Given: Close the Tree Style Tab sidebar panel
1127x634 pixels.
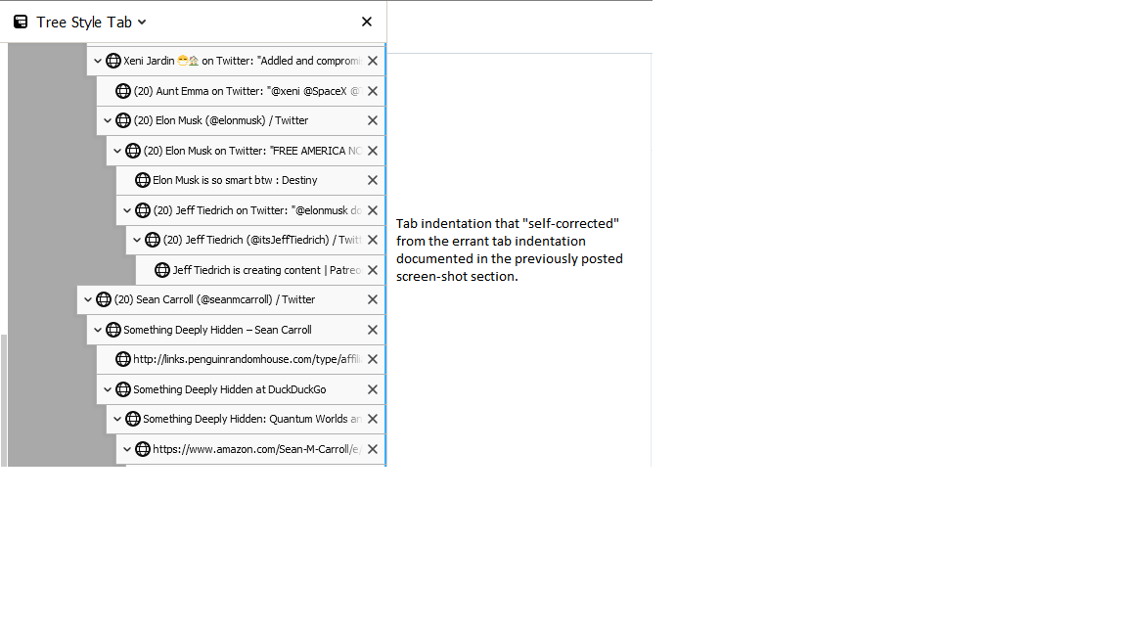Looking at the screenshot, I should pyautogui.click(x=367, y=22).
